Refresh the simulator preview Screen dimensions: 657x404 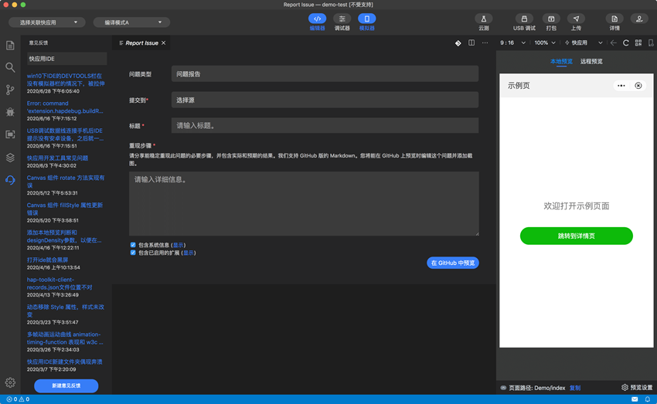coord(625,42)
